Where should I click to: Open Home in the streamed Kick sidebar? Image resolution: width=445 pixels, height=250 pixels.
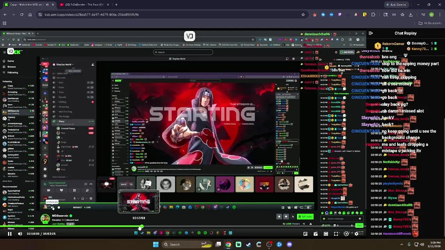(11, 61)
